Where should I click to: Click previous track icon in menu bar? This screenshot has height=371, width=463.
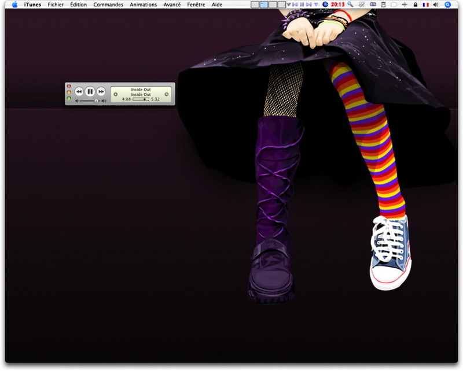point(295,5)
